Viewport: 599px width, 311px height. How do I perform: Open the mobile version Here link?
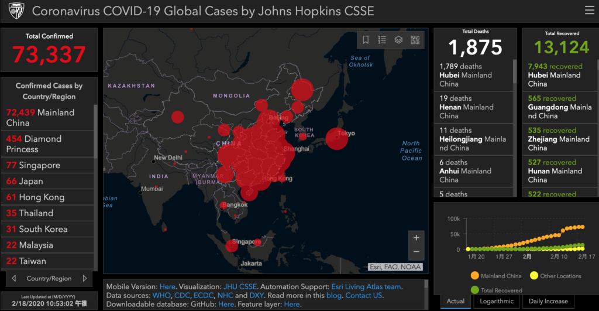[x=167, y=286]
